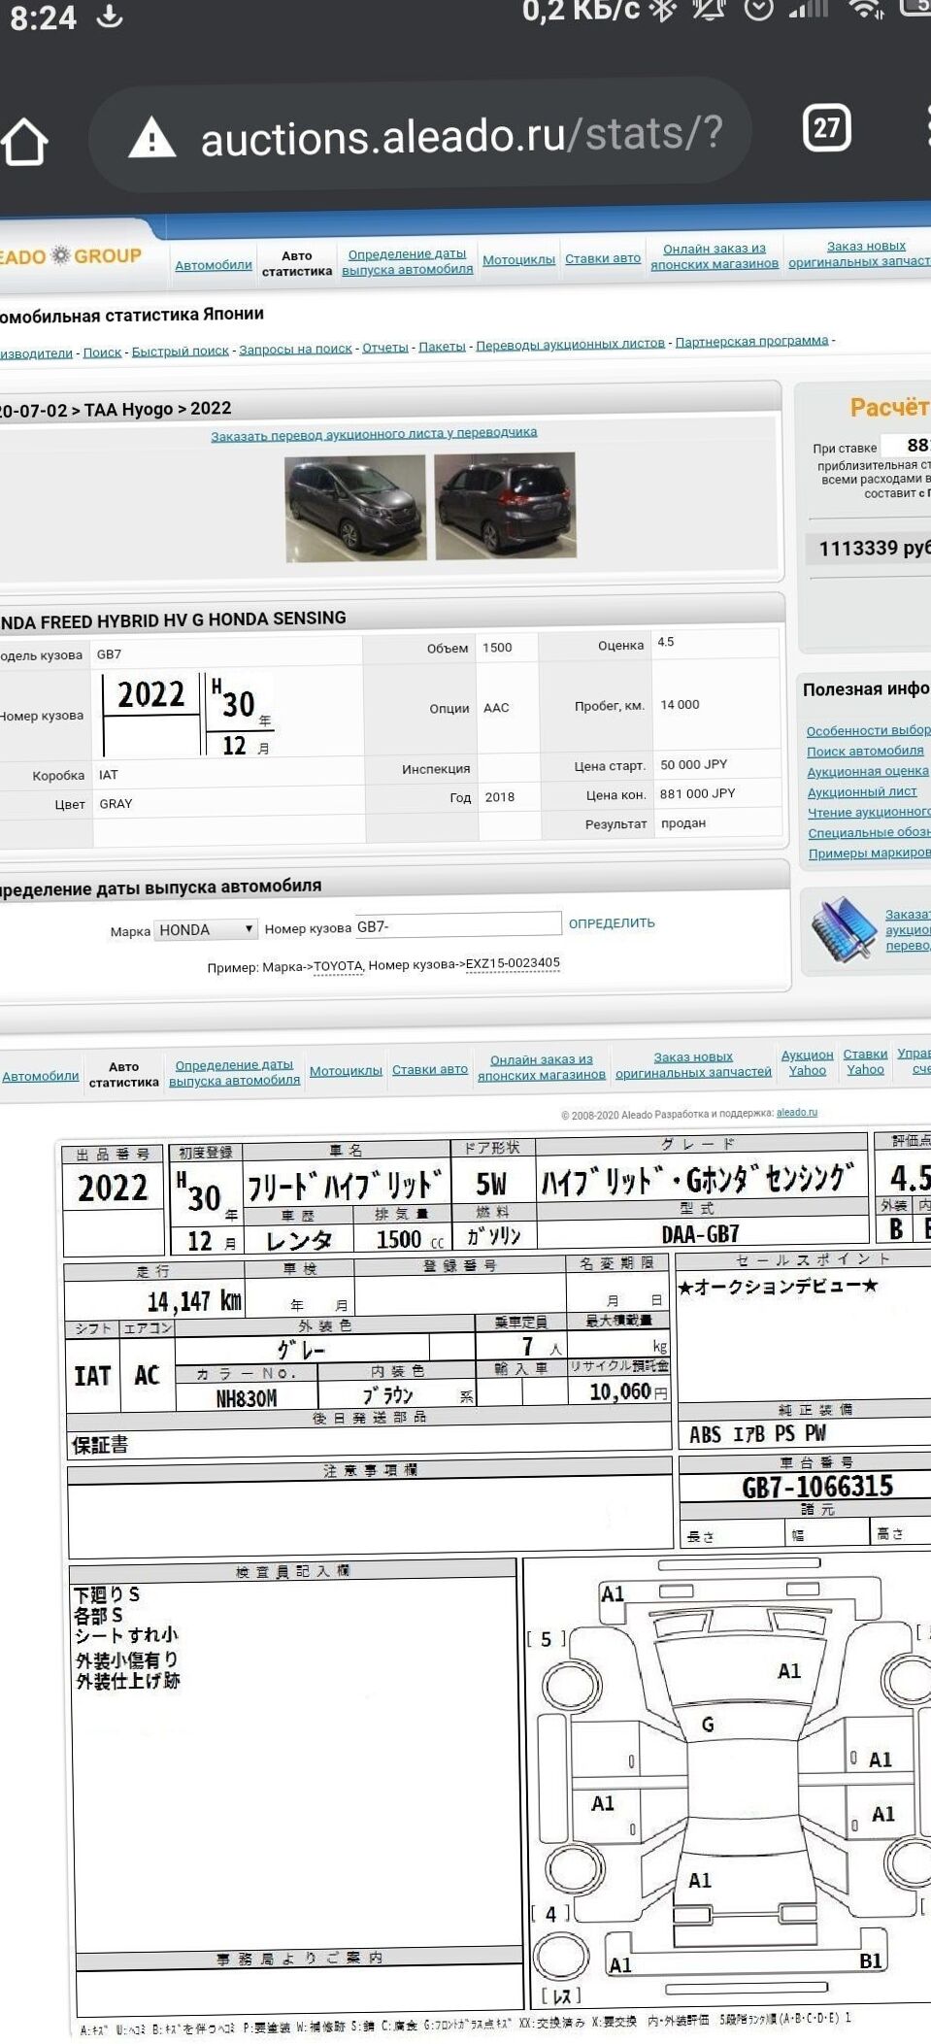Click the ОПРЕДЕЛИТЬ button

pyautogui.click(x=612, y=922)
